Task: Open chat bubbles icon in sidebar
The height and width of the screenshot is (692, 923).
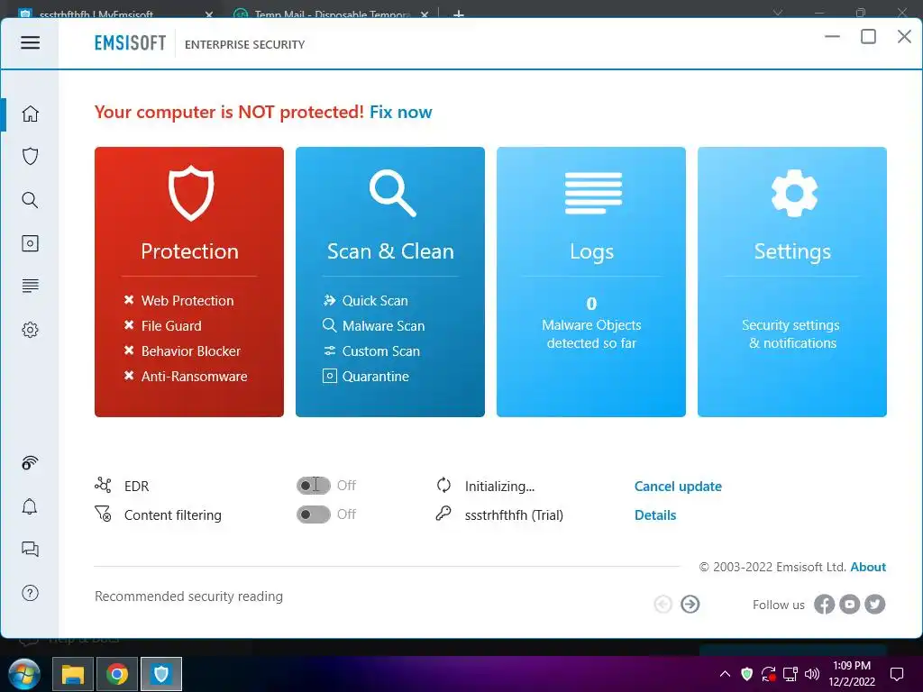Action: coord(30,550)
